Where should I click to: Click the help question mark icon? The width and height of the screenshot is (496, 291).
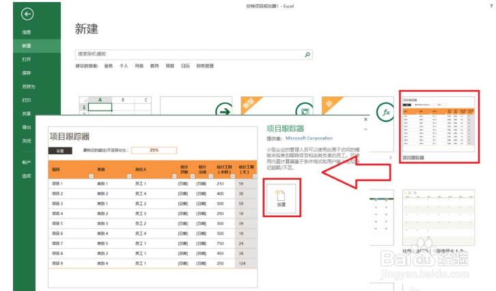(491, 6)
